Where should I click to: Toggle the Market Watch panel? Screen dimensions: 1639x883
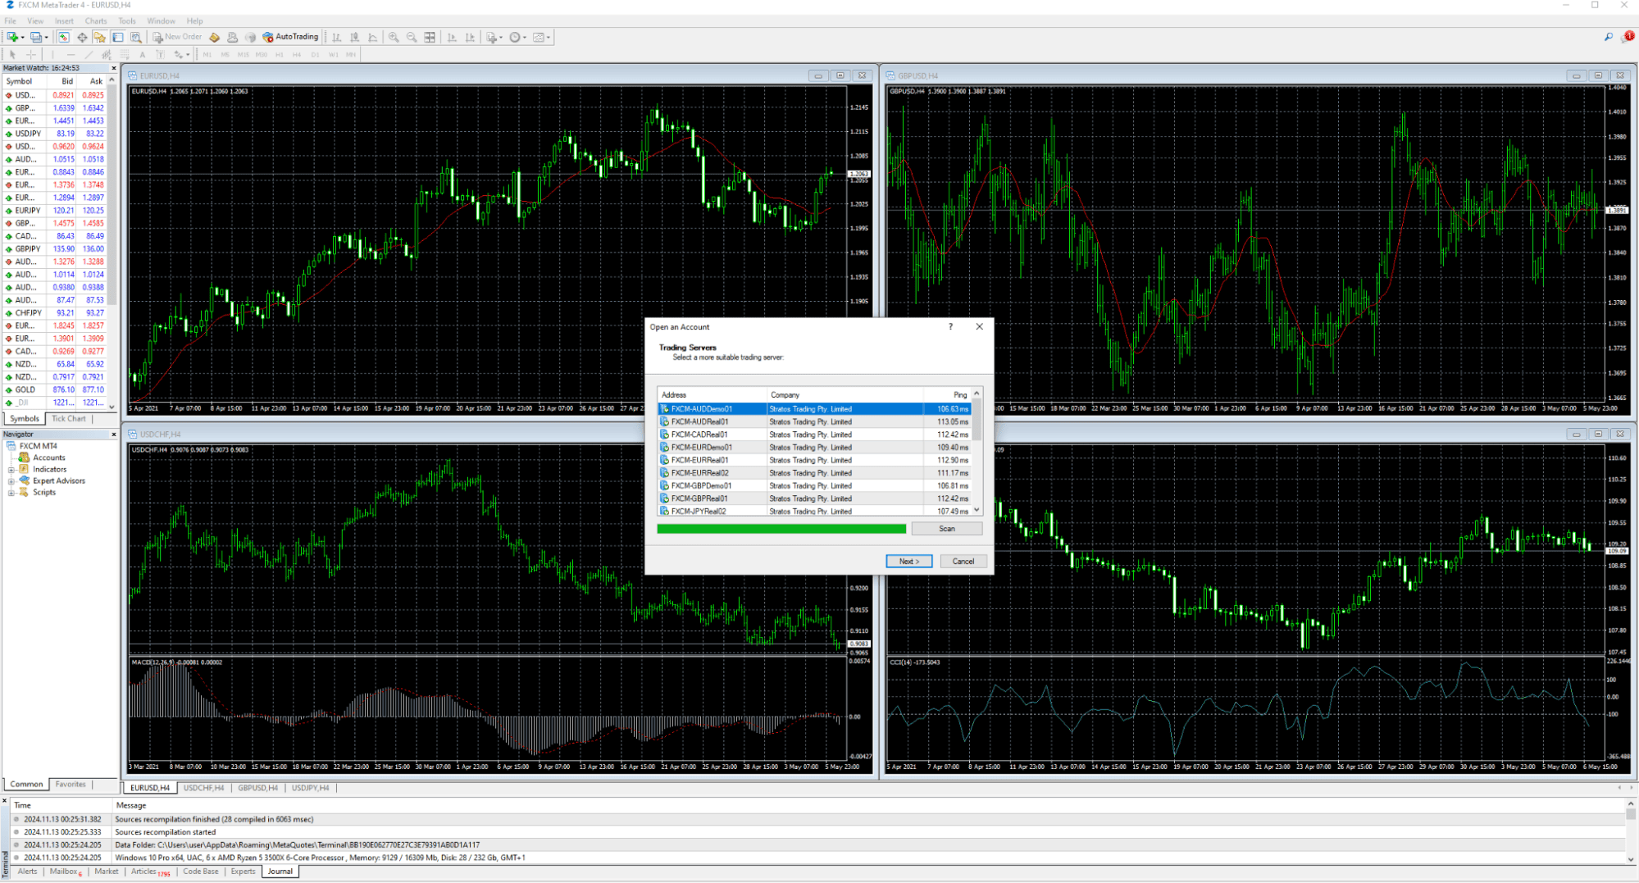tap(64, 37)
